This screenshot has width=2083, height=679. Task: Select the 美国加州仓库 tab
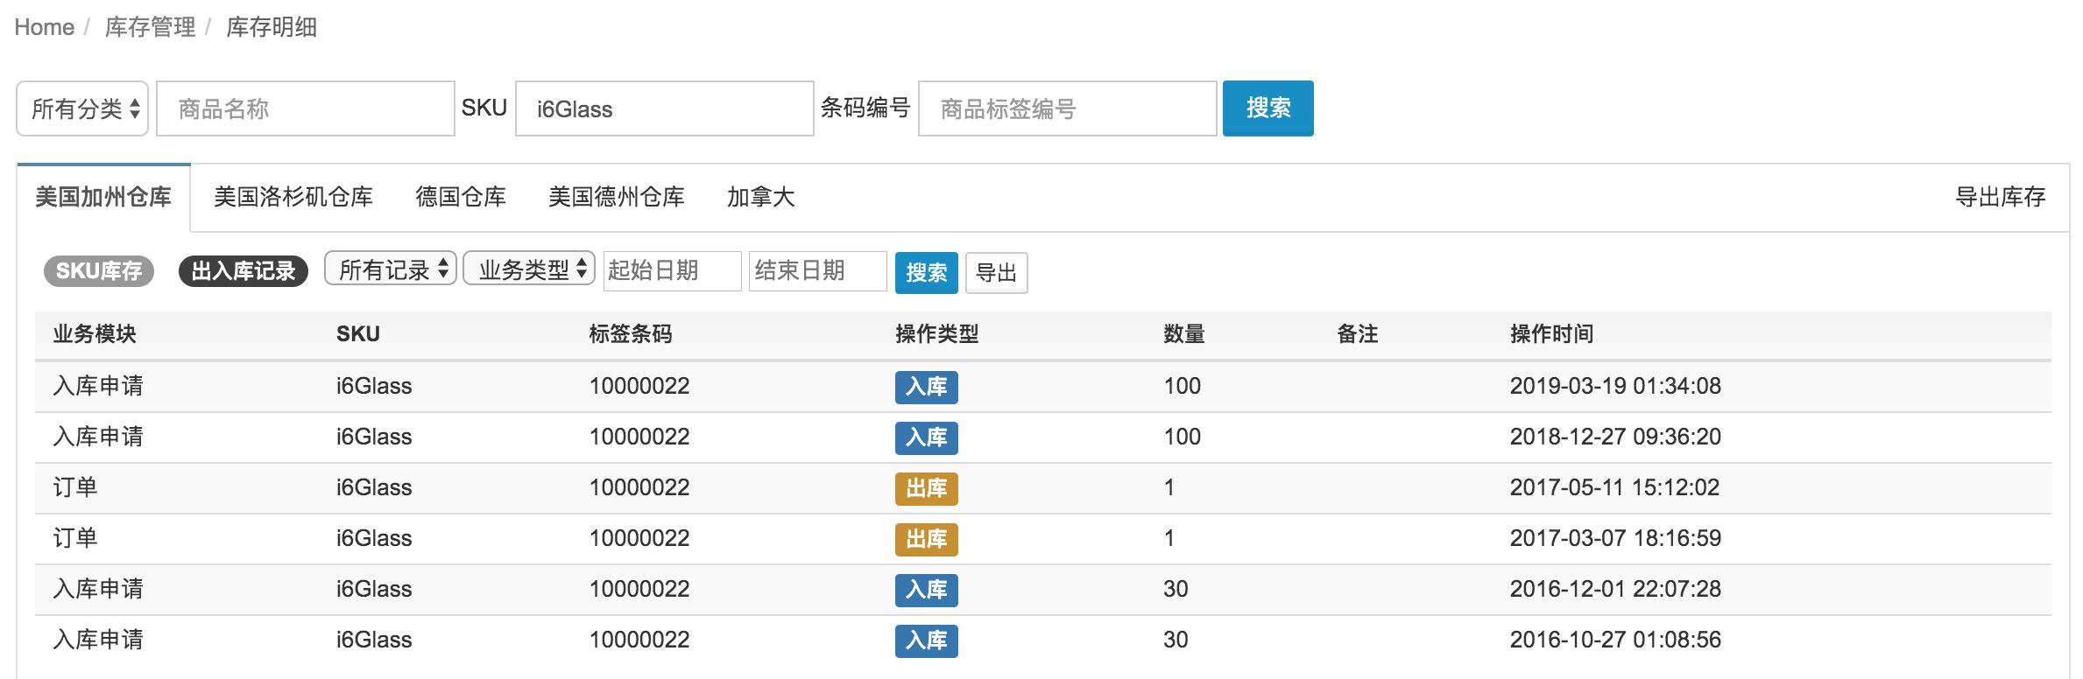click(103, 197)
